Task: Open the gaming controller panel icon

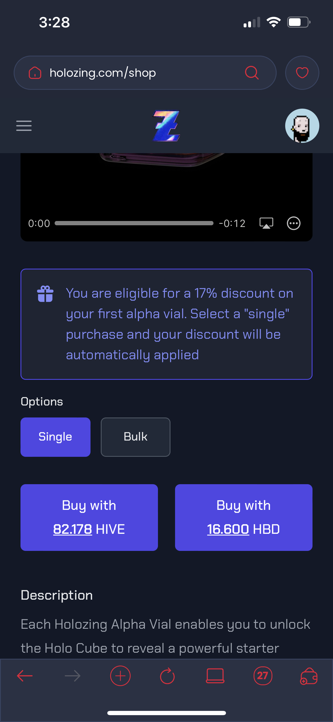Action: (309, 676)
